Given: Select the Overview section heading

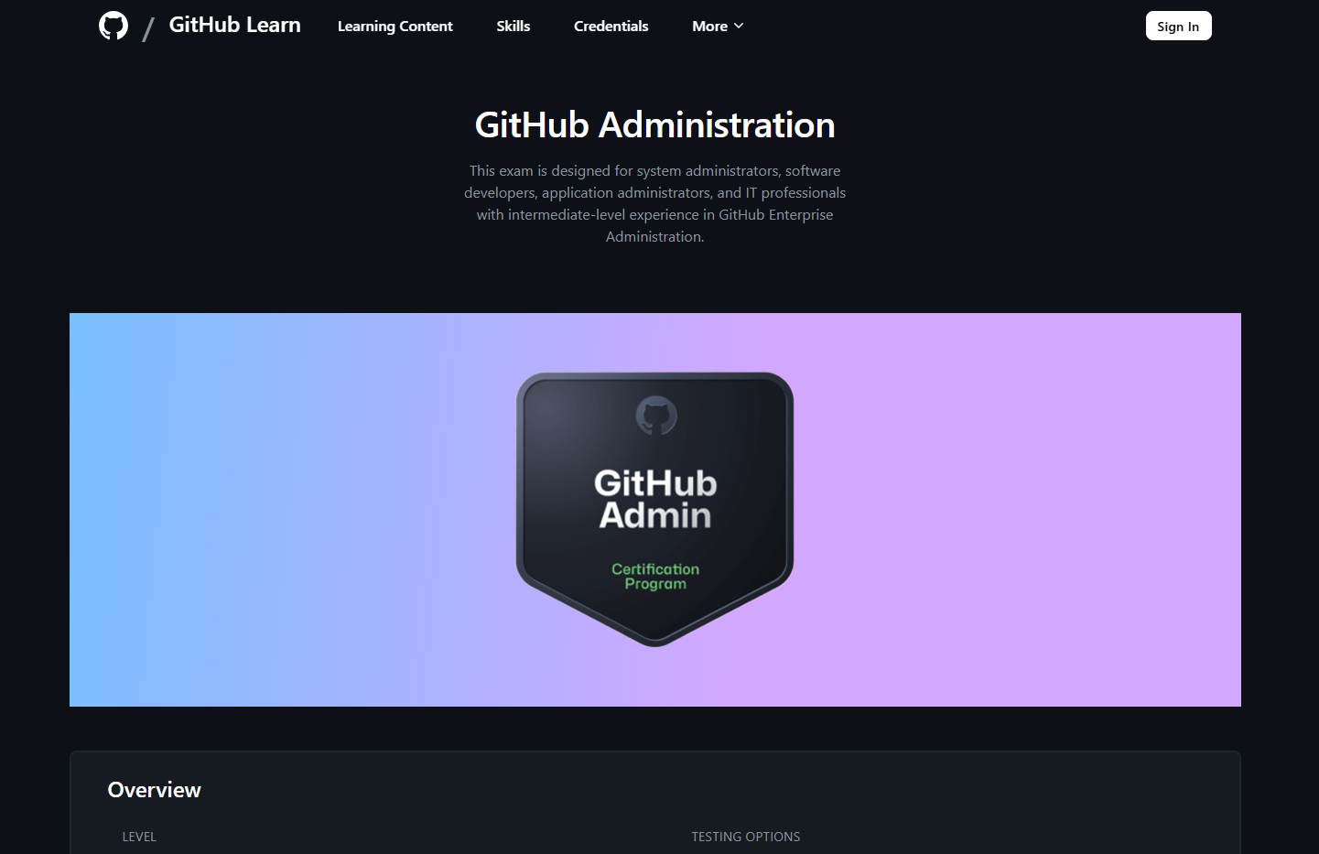Looking at the screenshot, I should click(154, 789).
